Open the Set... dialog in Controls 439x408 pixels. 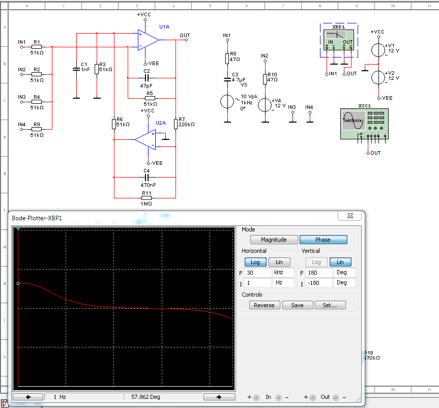pyautogui.click(x=330, y=305)
